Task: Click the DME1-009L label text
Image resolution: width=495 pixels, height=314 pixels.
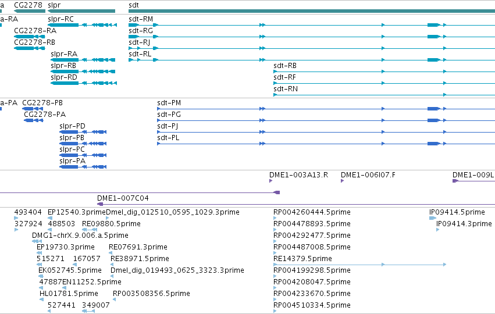Action: 473,175
